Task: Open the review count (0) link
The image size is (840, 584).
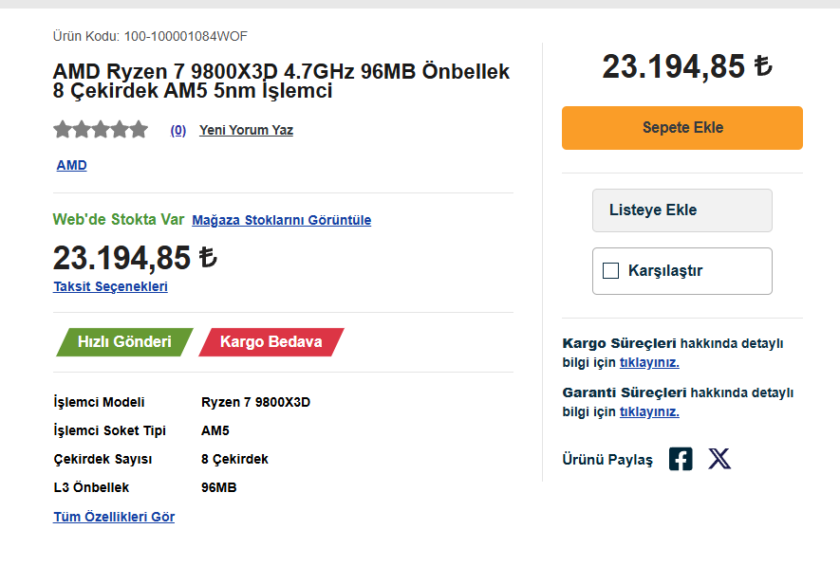Action: (178, 131)
